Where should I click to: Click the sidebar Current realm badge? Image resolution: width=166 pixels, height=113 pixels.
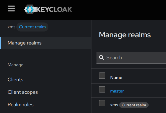32,27
